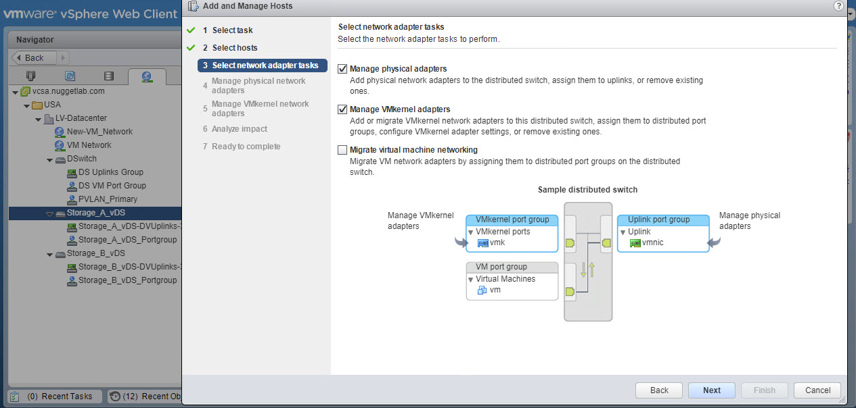Click the vmk VMkernel port icon

pyautogui.click(x=483, y=243)
